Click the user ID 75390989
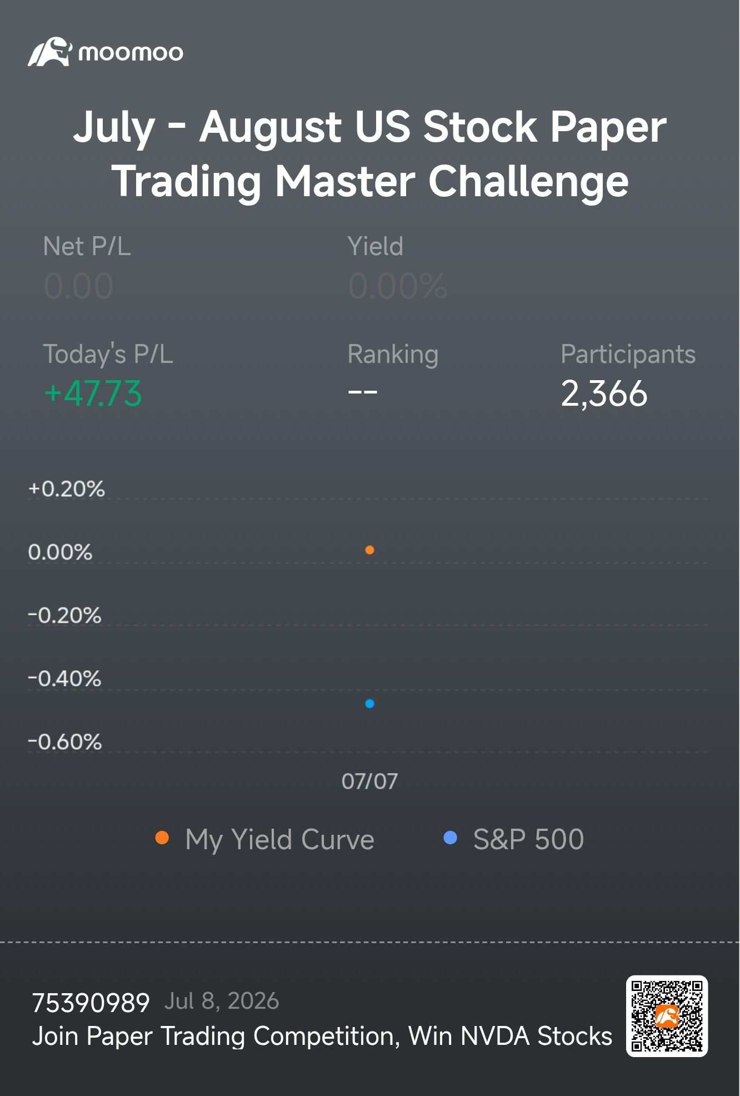740x1096 pixels. click(91, 1003)
